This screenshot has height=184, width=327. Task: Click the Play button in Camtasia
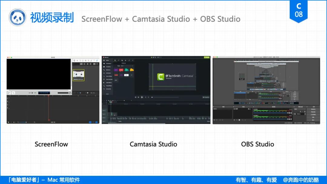pyautogui.click(x=142, y=97)
